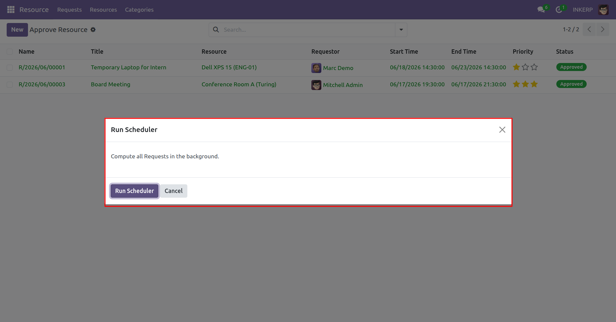Screen dimensions: 616x322
Task: Open the Approve Resource gear settings
Action: 93,30
